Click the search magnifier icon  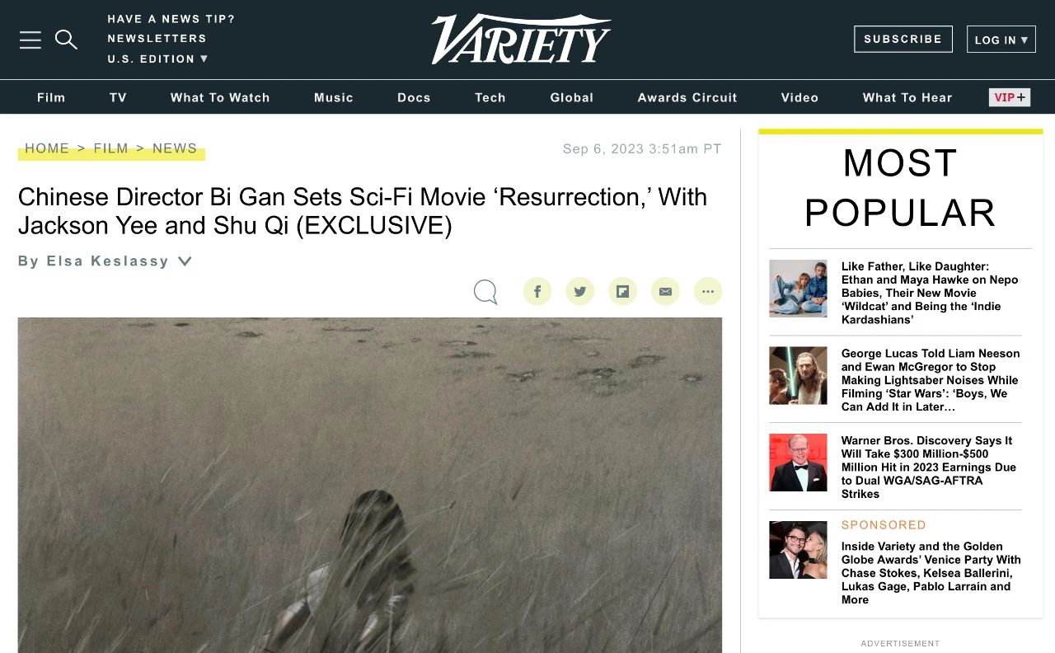66,40
